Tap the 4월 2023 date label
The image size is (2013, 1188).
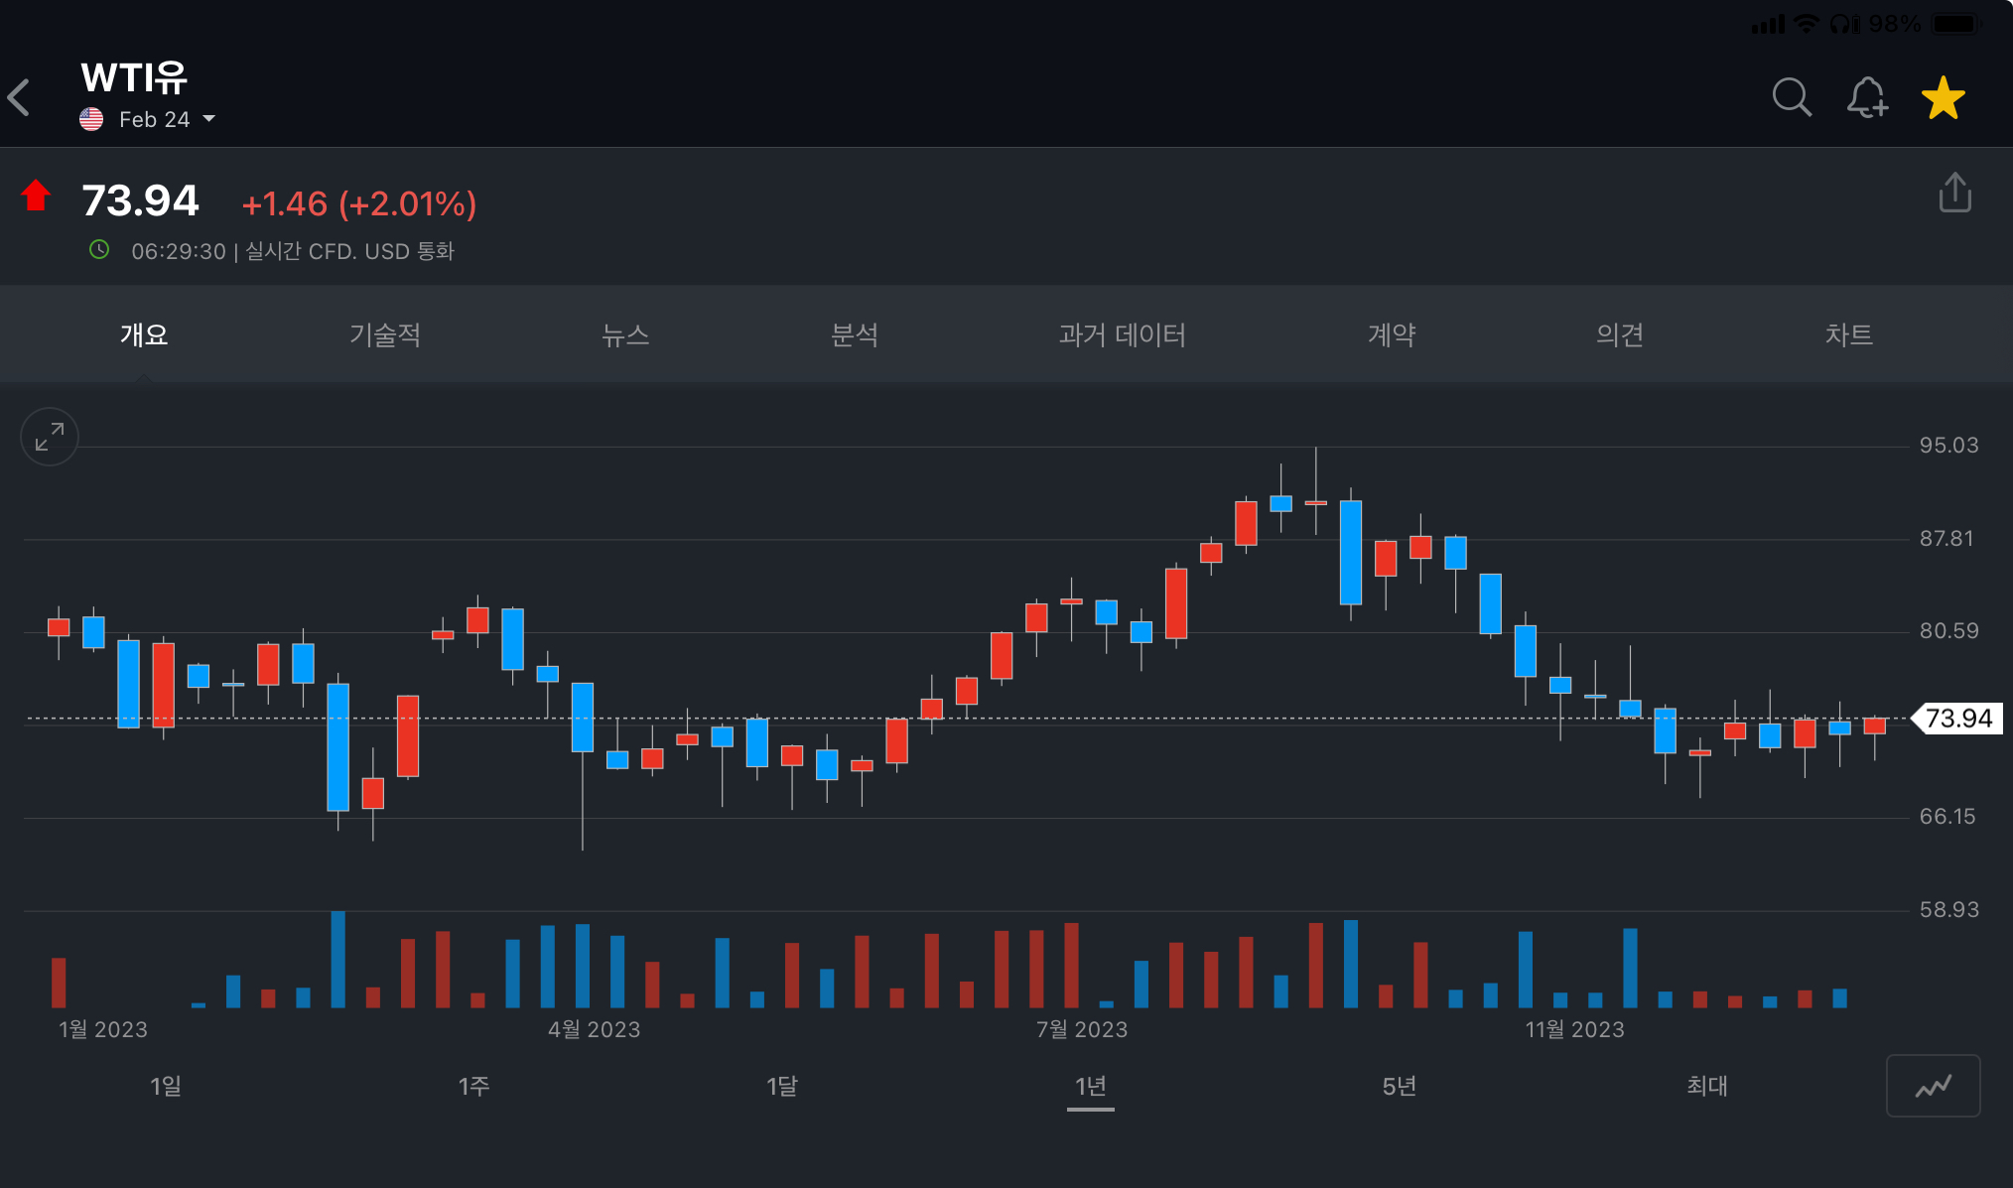click(x=595, y=1029)
